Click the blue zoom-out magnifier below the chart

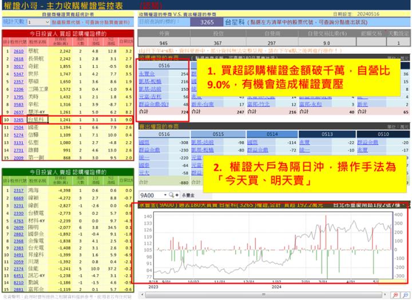pyautogui.click(x=406, y=295)
